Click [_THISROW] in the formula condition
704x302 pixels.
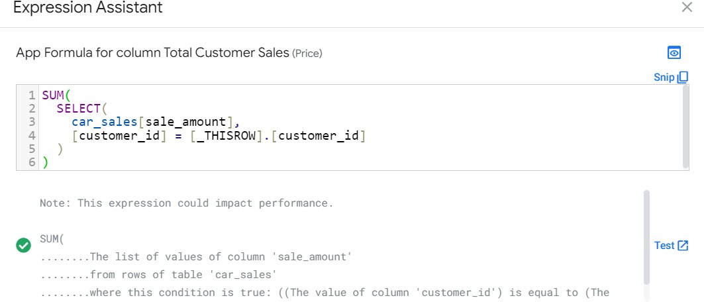point(225,136)
